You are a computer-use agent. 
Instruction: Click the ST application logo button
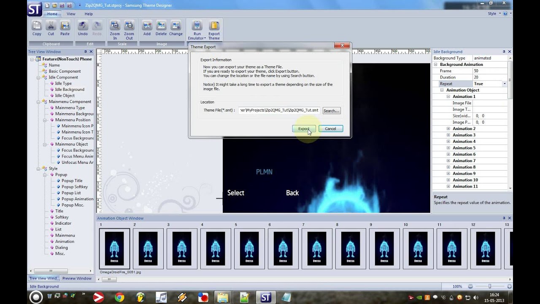(x=35, y=9)
